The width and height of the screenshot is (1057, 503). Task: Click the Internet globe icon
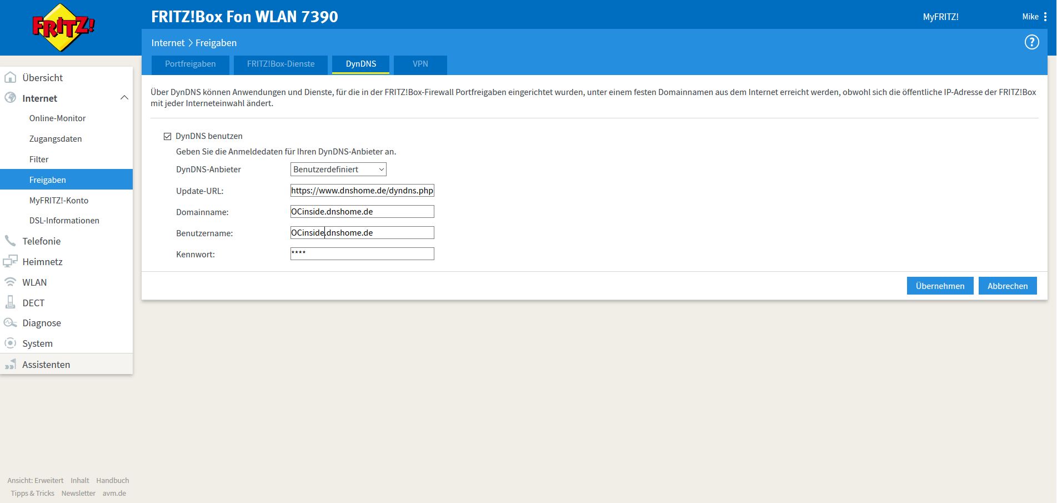point(10,98)
